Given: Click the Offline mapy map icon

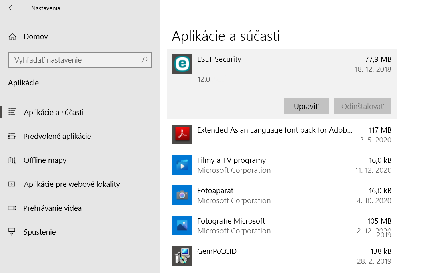Looking at the screenshot, I should tap(12, 160).
